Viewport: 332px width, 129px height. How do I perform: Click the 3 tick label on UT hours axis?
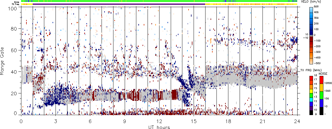click(56, 121)
